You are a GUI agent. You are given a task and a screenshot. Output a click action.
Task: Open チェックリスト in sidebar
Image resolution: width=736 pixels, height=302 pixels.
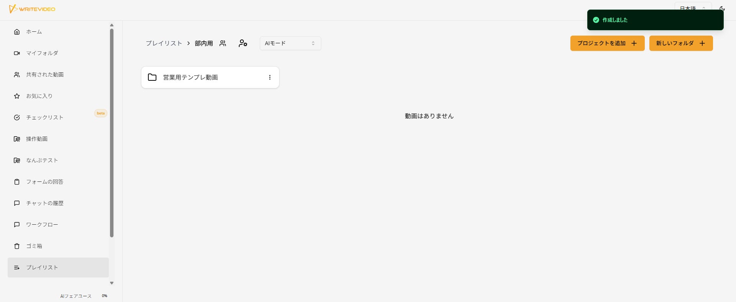58,118
